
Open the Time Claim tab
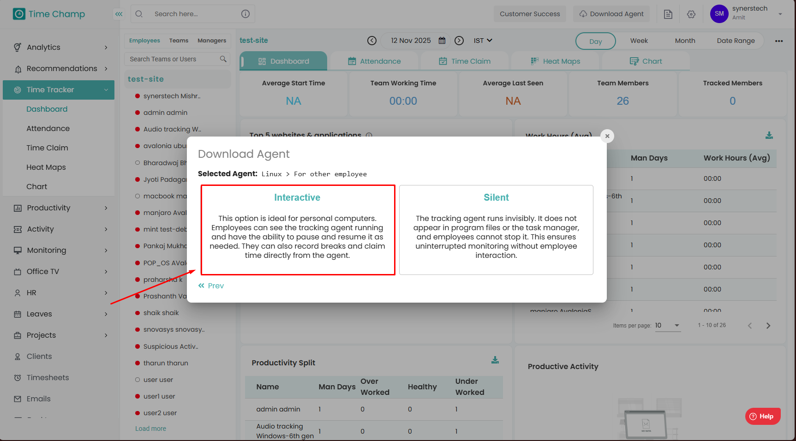[465, 61]
